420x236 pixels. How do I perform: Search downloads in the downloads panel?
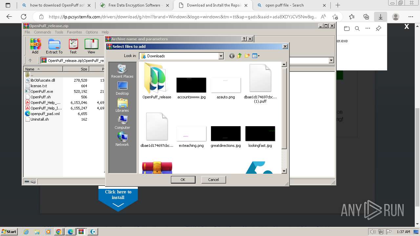pos(357,29)
